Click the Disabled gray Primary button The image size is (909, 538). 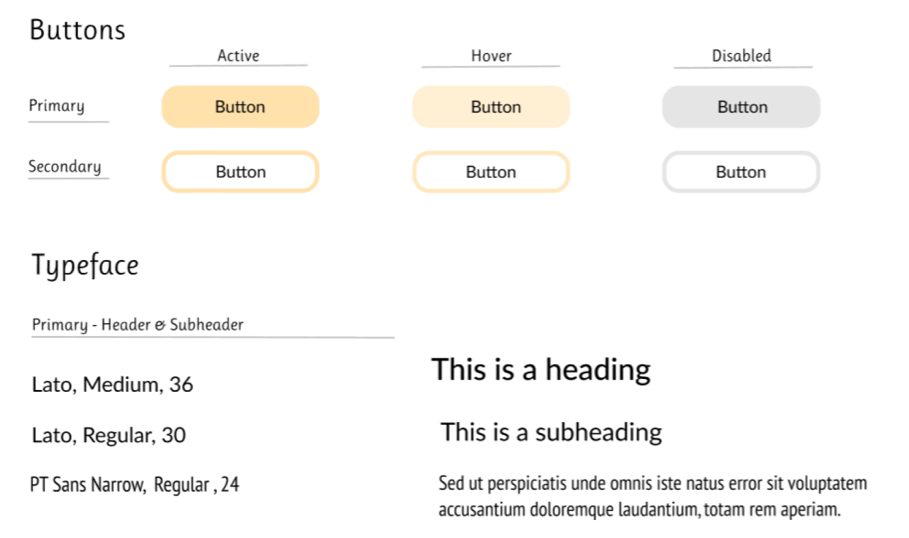(741, 107)
